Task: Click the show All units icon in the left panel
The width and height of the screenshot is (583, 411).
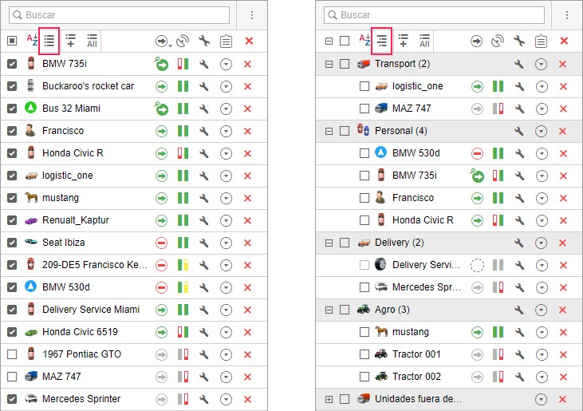Action: pos(92,41)
